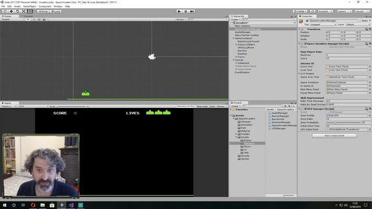Viewport: 372px width, 209px height.
Task: Click the GameObject cube icon in Inspector
Action: click(301, 21)
